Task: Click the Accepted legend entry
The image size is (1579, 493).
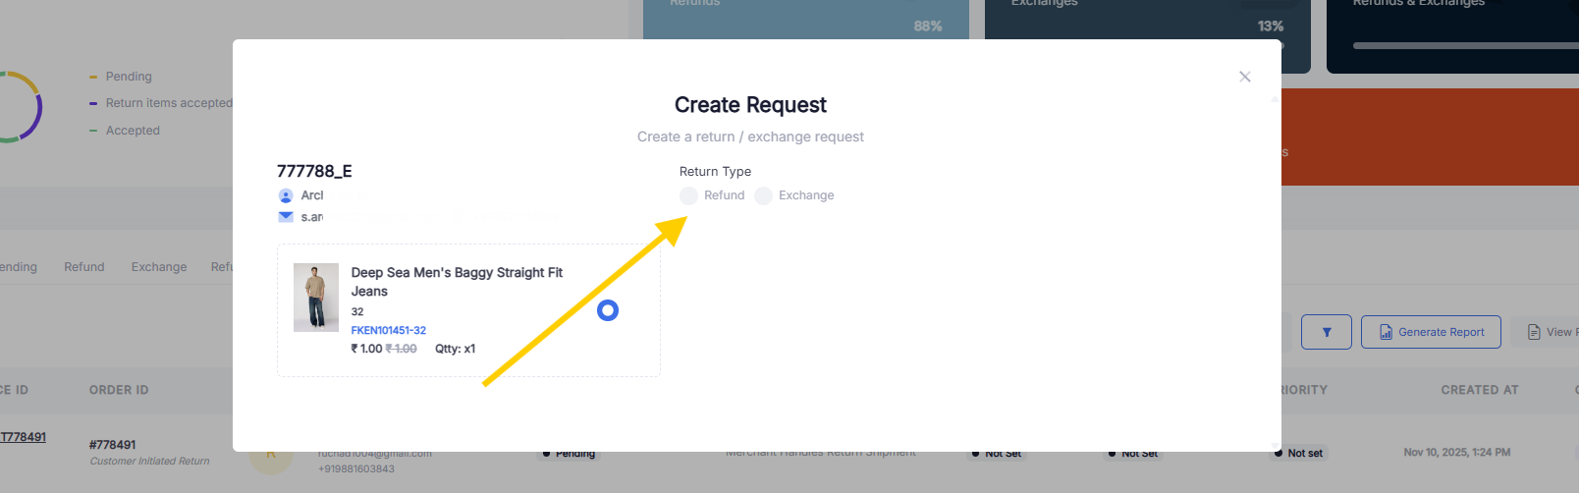Action: click(x=133, y=131)
